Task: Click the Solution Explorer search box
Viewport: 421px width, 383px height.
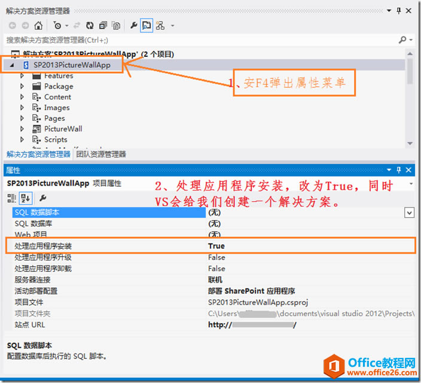Action: click(x=200, y=40)
